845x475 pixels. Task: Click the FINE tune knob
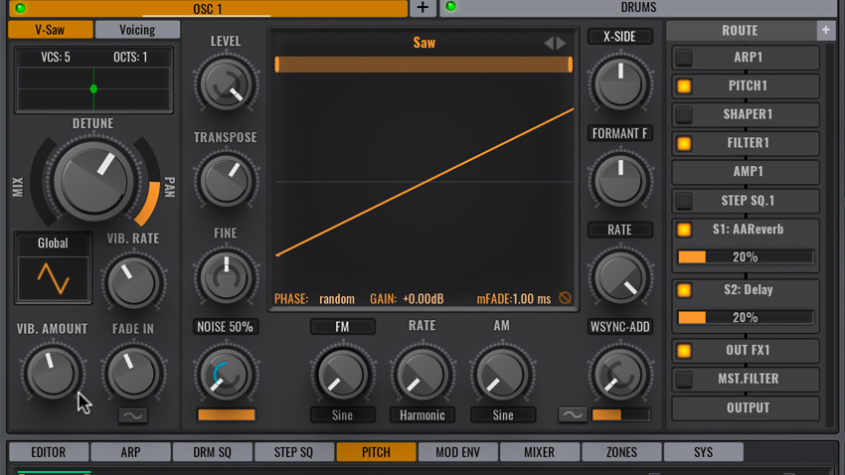click(226, 277)
